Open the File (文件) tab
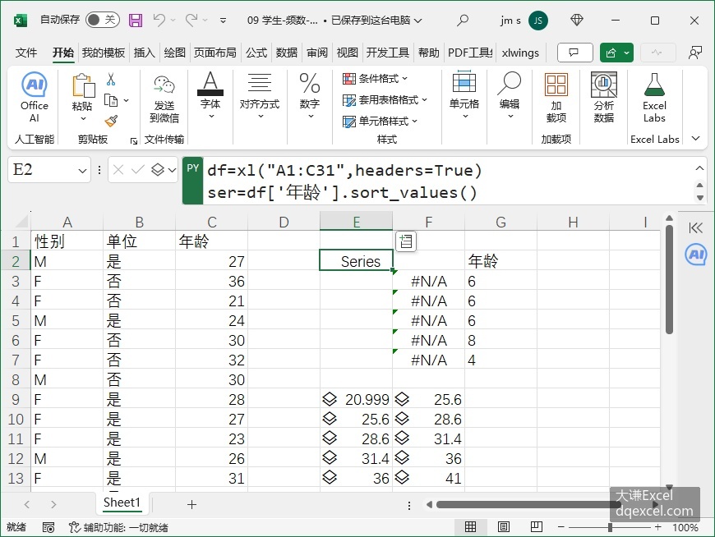This screenshot has width=715, height=537. pyautogui.click(x=26, y=53)
